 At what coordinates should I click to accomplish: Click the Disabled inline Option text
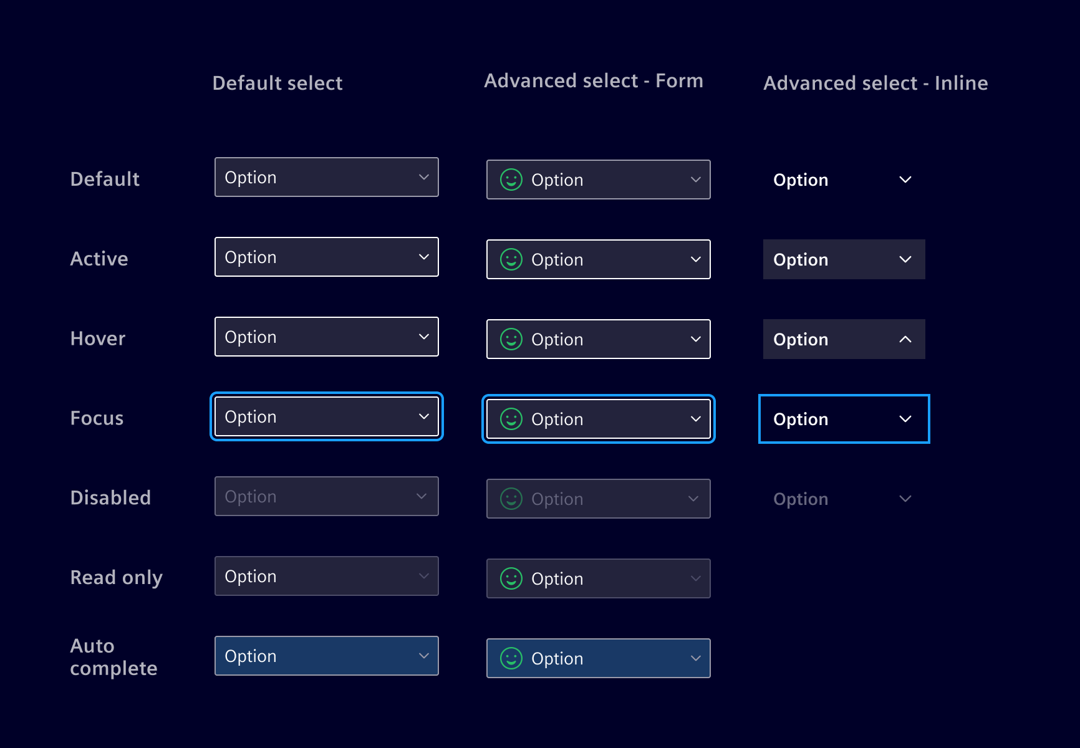click(801, 498)
